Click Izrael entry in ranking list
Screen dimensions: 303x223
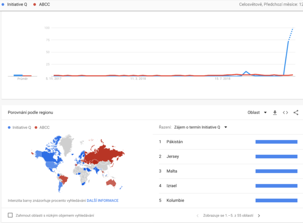171,186
